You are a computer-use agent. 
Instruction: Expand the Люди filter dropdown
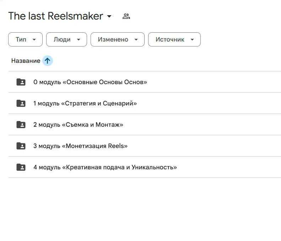point(66,39)
